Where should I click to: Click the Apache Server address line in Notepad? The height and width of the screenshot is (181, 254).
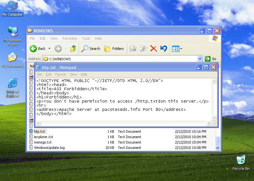click(111, 110)
